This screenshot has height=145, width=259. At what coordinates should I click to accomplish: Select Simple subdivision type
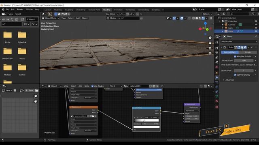pos(248,52)
